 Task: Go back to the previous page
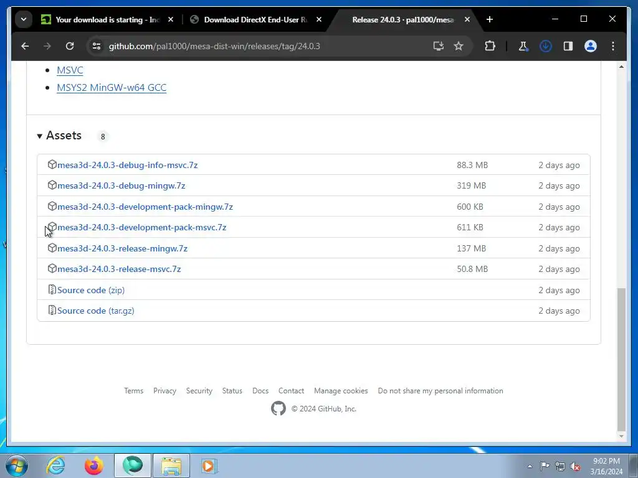pyautogui.click(x=25, y=46)
